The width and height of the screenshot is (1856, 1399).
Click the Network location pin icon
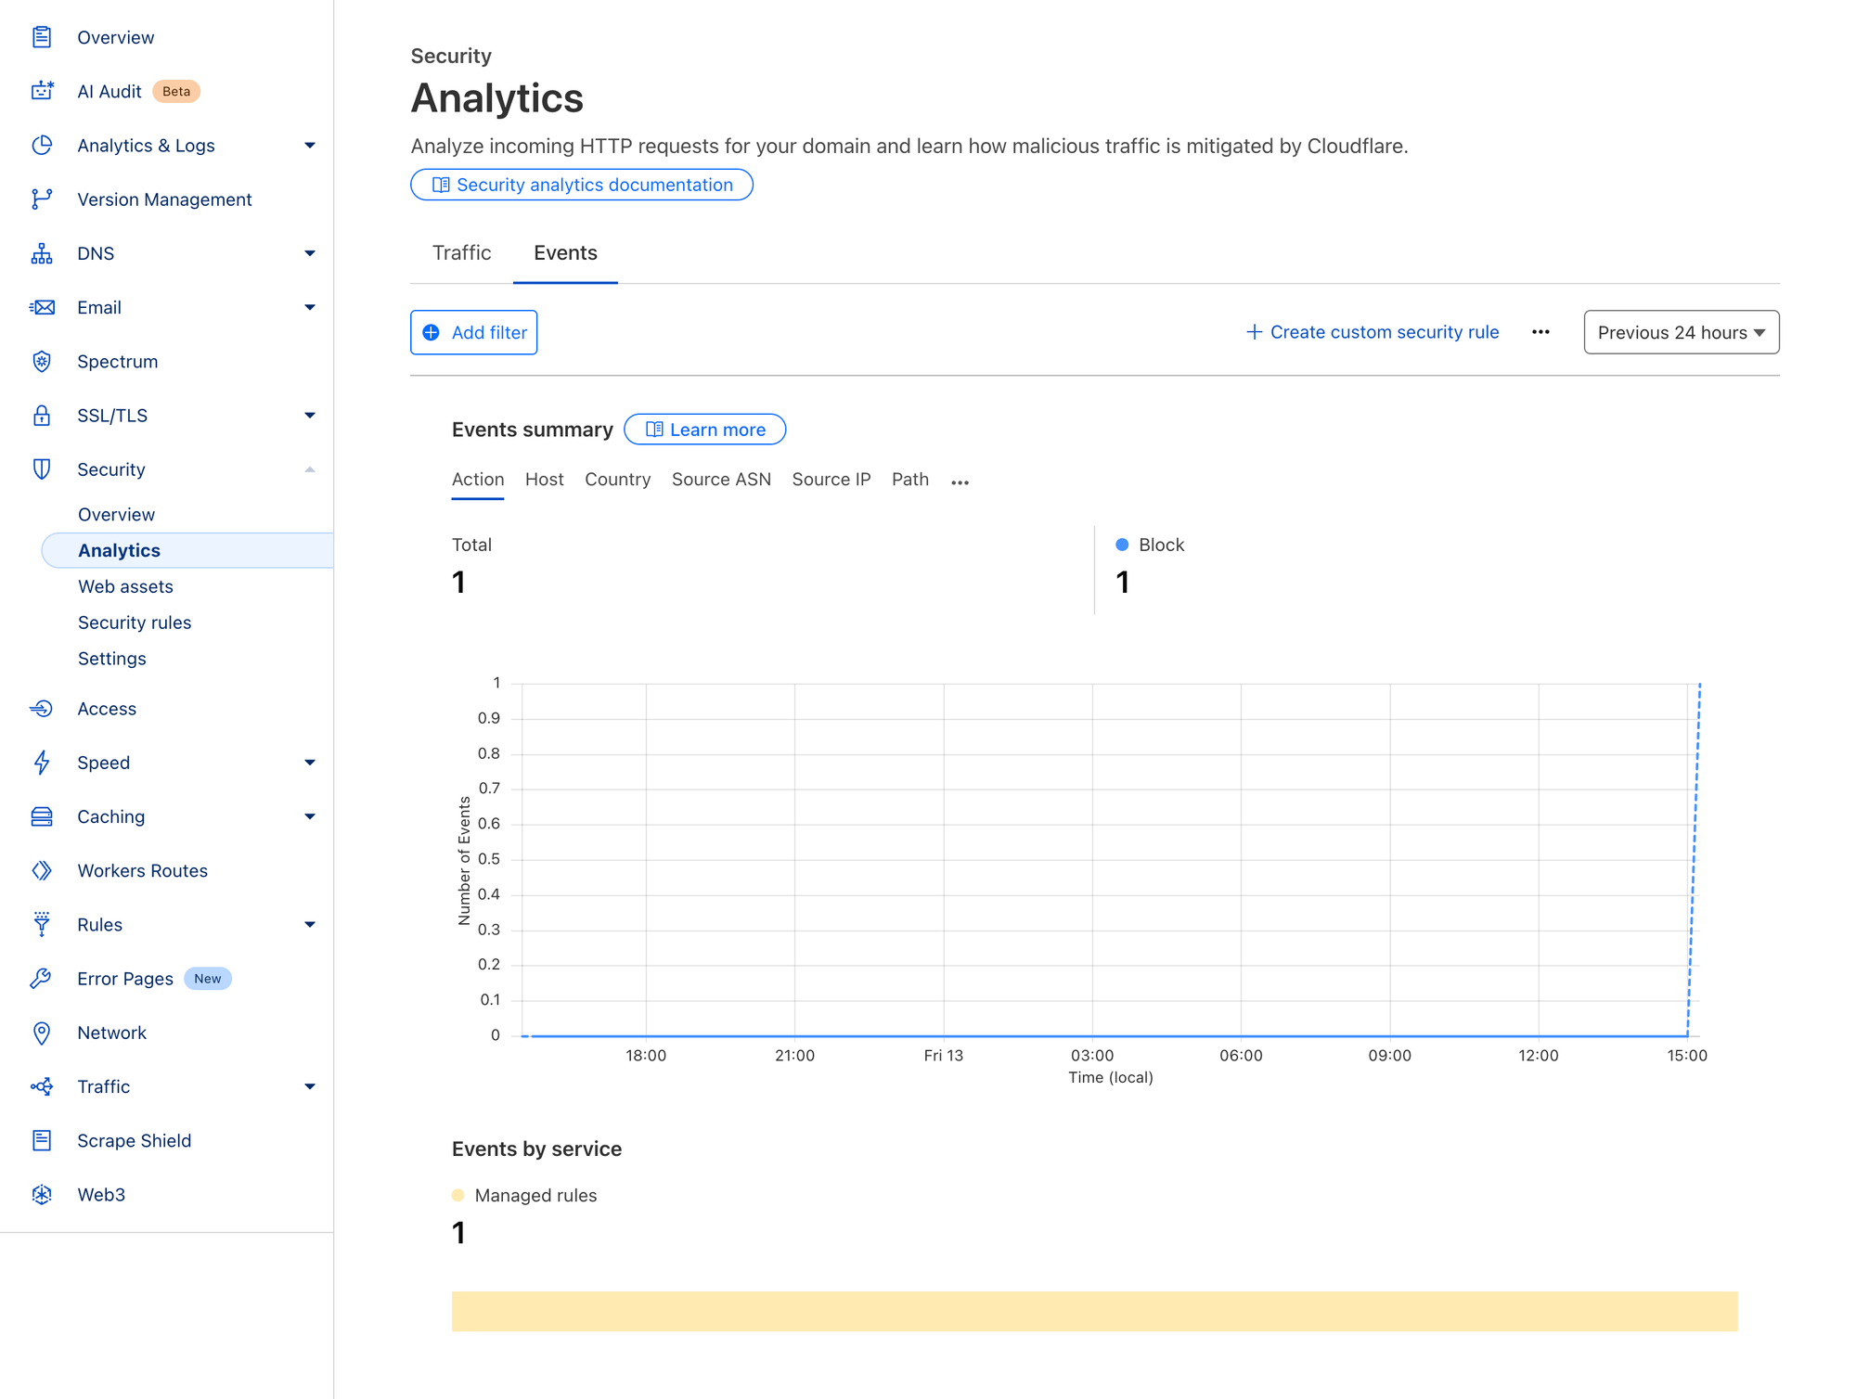pyautogui.click(x=42, y=1033)
